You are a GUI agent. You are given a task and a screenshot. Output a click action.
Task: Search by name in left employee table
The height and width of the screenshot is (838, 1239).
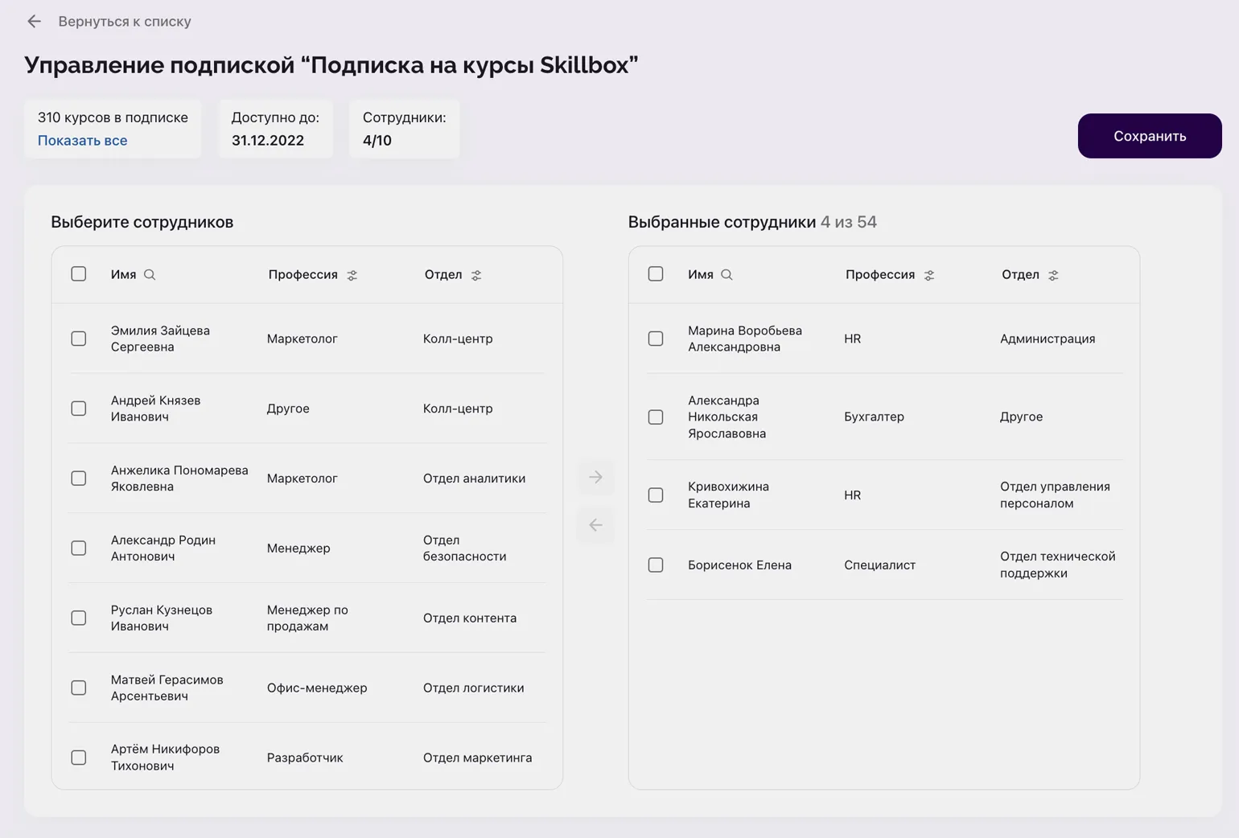(150, 275)
